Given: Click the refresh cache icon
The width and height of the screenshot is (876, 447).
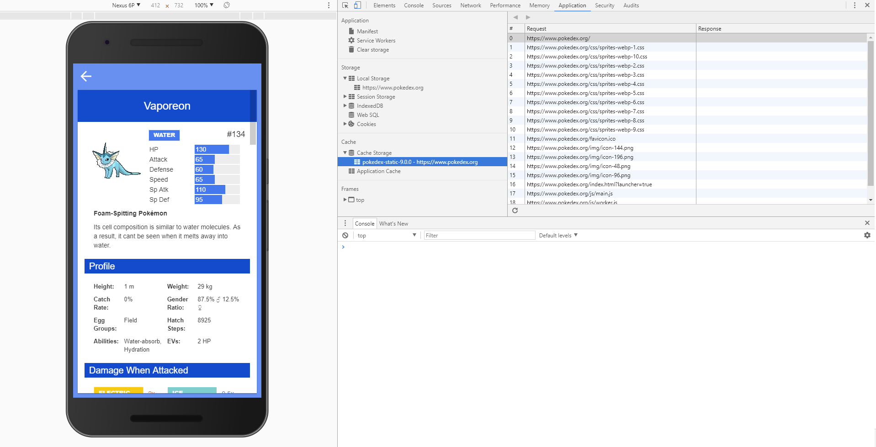Looking at the screenshot, I should point(515,210).
